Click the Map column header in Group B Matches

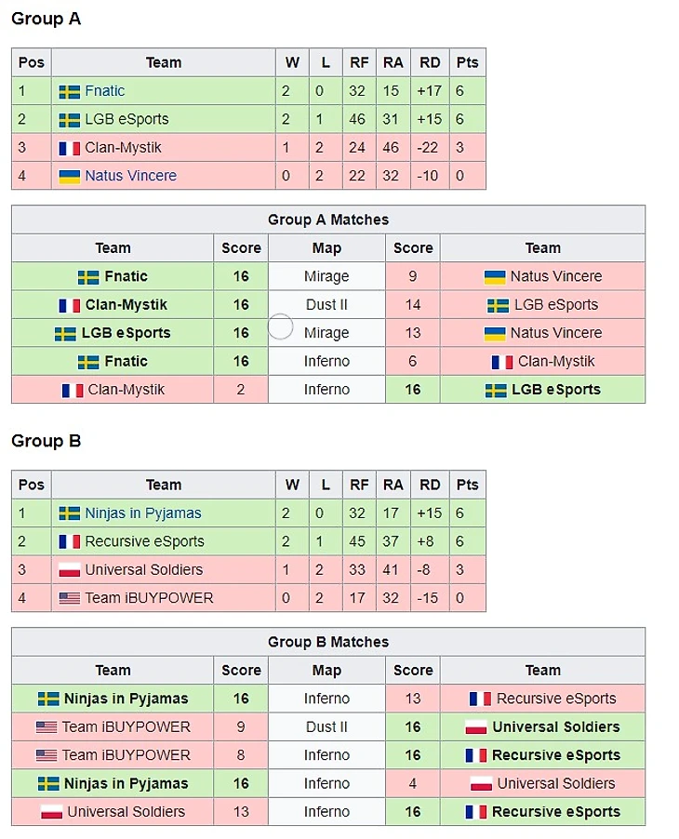(x=326, y=671)
